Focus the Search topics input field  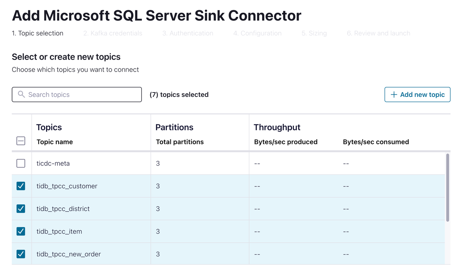tap(82, 95)
